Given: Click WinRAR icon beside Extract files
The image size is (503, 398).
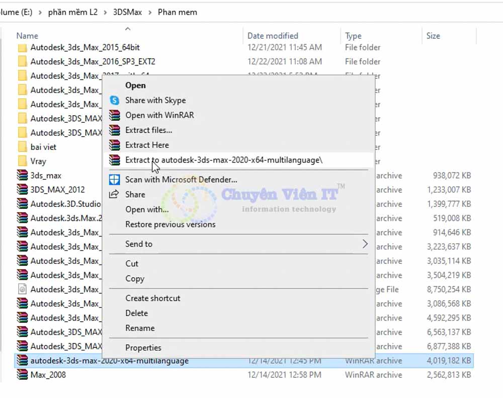Looking at the screenshot, I should (115, 130).
